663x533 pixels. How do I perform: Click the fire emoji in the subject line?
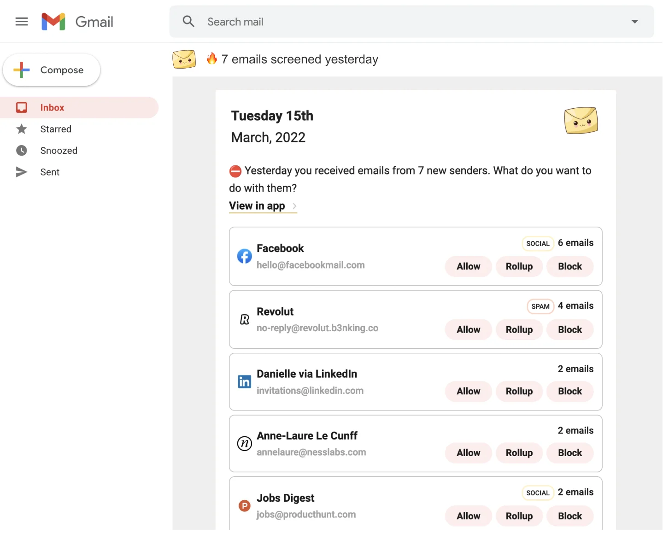click(212, 59)
